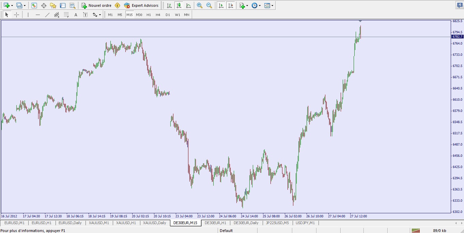Zoom out of the chart
464x233 pixels.
pos(209,5)
